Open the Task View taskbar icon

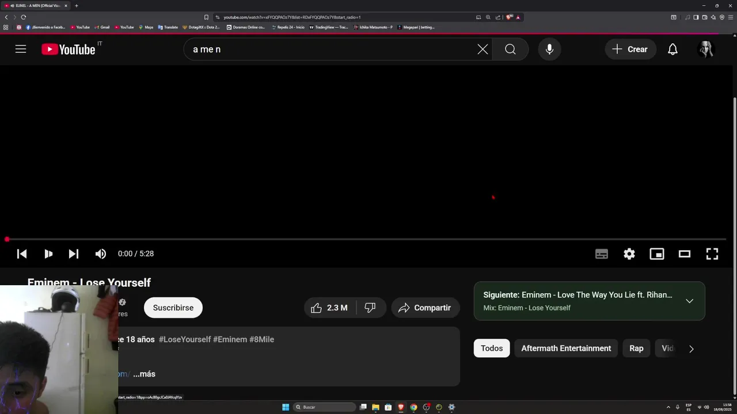363,407
